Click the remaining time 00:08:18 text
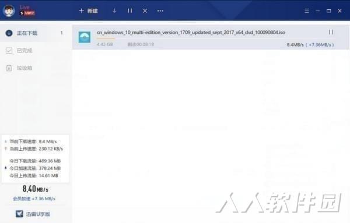350x223 pixels. [x=141, y=44]
